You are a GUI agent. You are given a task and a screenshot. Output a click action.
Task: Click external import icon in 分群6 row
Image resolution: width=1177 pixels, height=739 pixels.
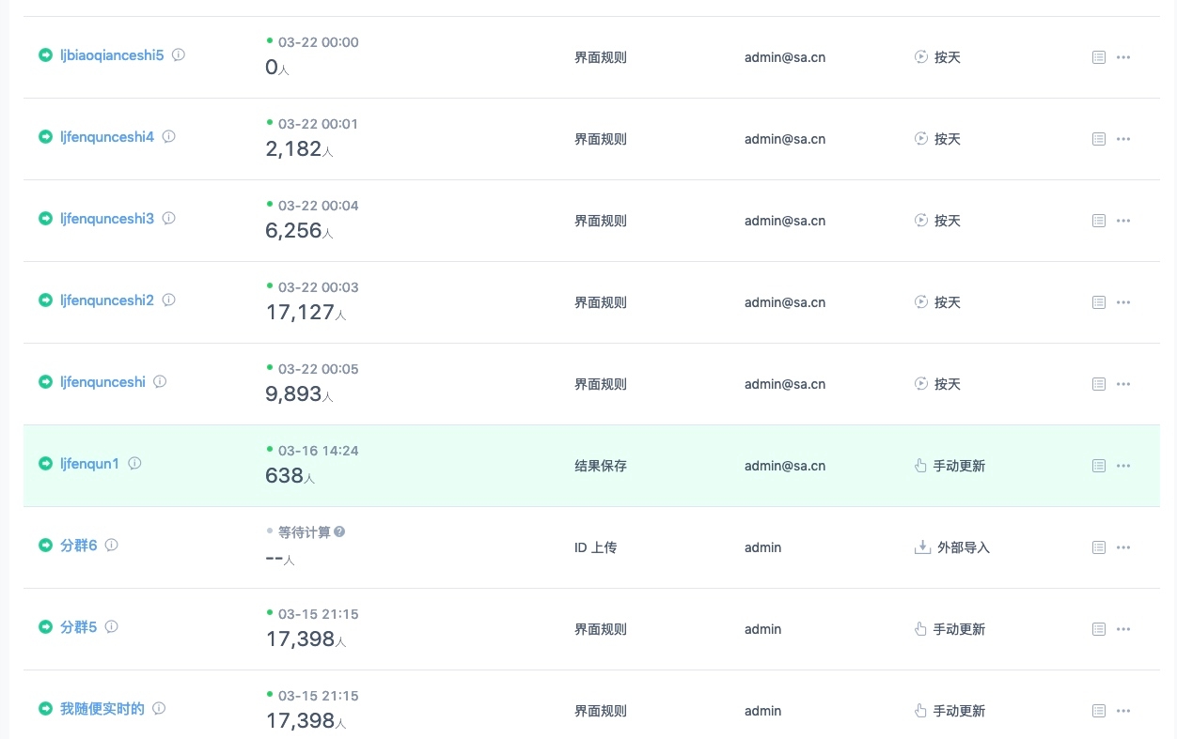click(922, 547)
